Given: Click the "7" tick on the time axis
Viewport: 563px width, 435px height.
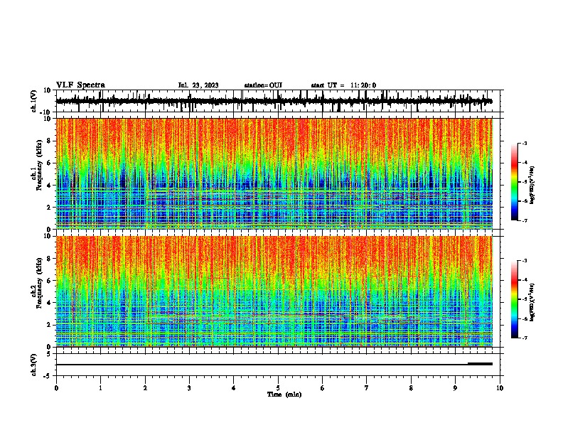Looking at the screenshot, I should [x=367, y=388].
